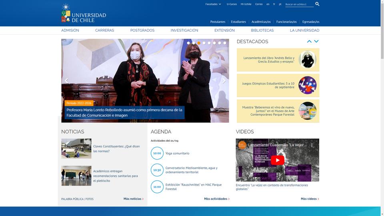Click the Universidad de Chile logo
Image resolution: width=384 pixels, height=216 pixels.
pyautogui.click(x=84, y=13)
